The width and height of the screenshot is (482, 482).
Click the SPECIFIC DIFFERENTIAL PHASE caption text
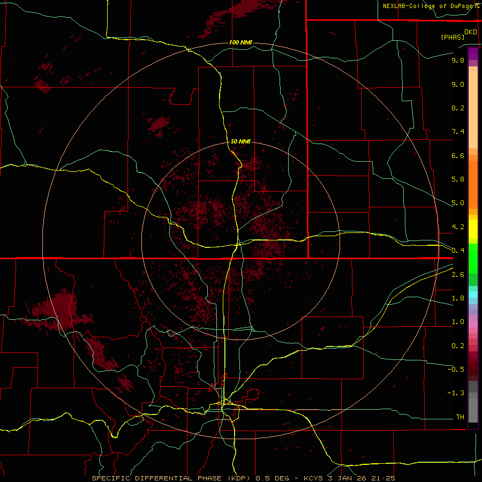coord(157,478)
